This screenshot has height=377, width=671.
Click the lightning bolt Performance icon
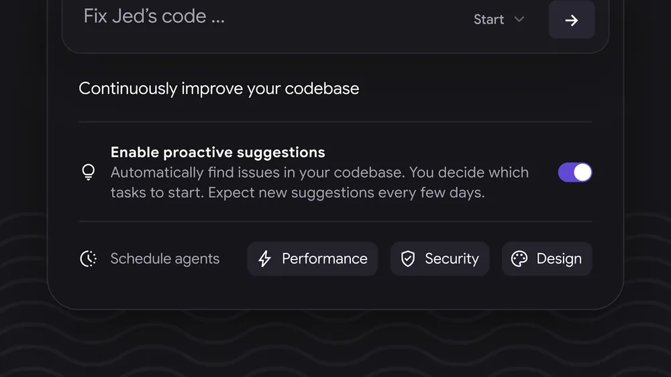pos(265,259)
